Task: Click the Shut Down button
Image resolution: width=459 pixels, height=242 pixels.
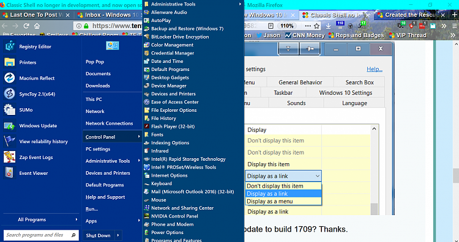Action: coord(99,235)
